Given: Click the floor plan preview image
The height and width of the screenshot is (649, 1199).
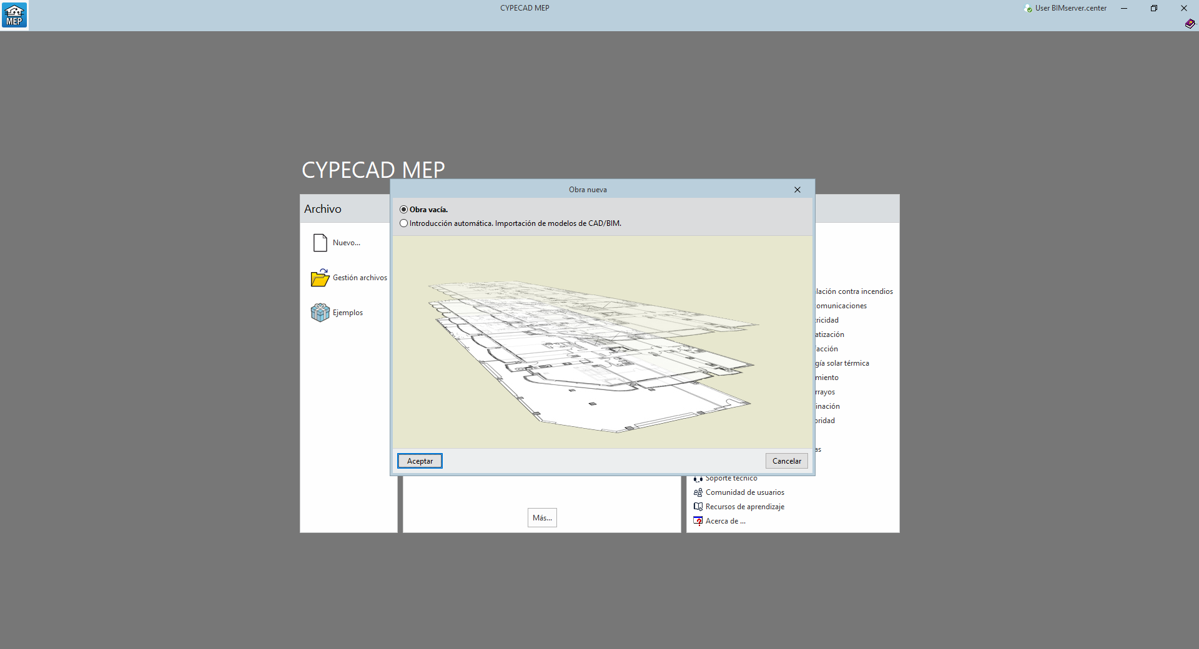Looking at the screenshot, I should (603, 342).
